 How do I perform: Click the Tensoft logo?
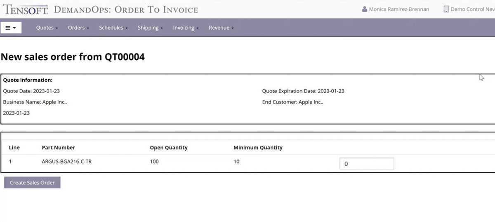point(25,9)
